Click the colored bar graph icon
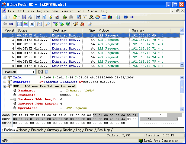Image resolution: width=186 pixels, height=144 pixels. click(x=110, y=17)
